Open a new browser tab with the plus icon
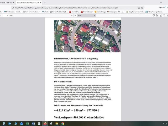 [45, 3]
